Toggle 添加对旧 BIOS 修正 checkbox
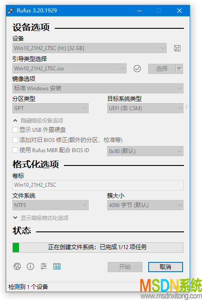Image resolution: width=202 pixels, height=300 pixels. pos(15,140)
